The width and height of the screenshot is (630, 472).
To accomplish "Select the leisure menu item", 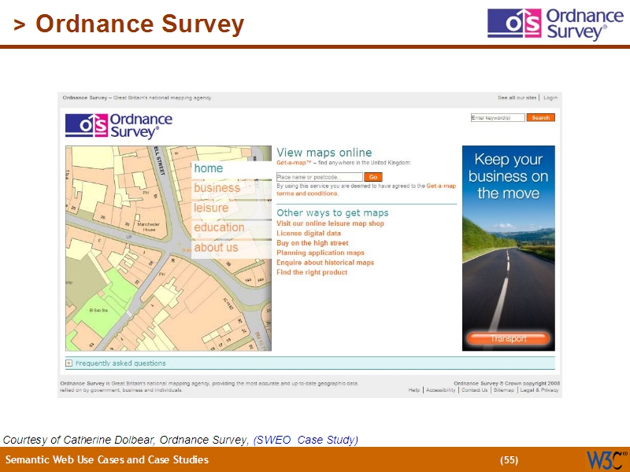I will [211, 208].
